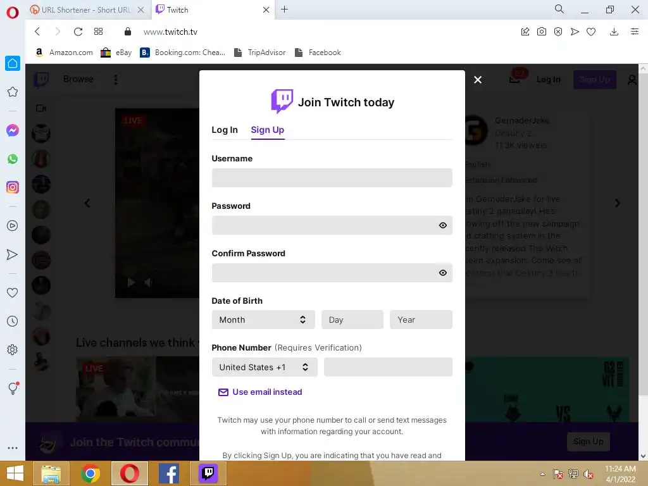This screenshot has width=648, height=486.
Task: Reload the Twitch page
Action: 78,32
